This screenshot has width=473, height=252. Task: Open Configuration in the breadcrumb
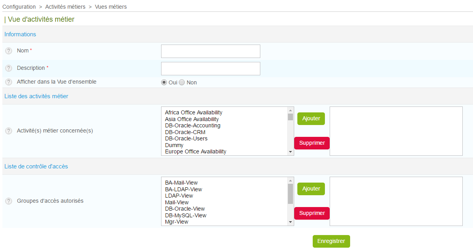point(19,7)
